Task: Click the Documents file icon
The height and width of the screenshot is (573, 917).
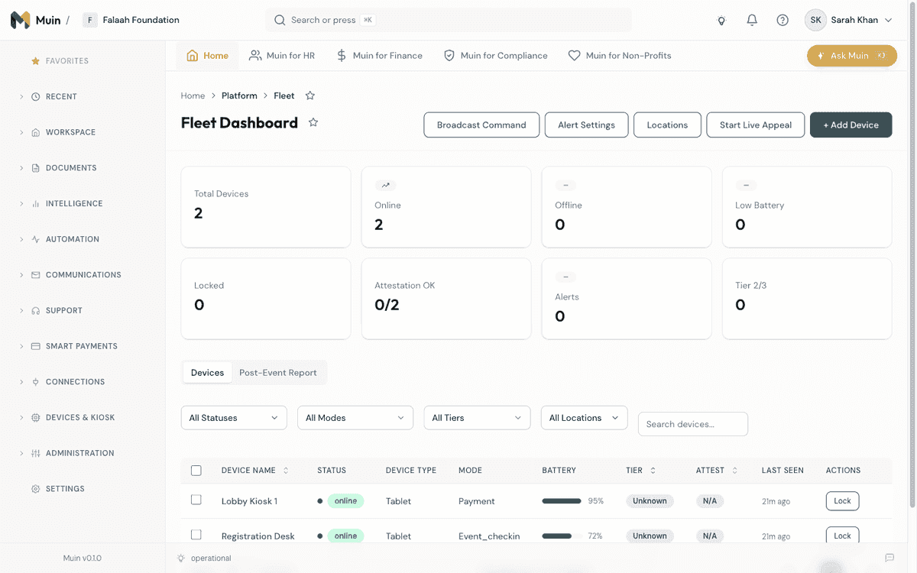Action: pos(35,168)
